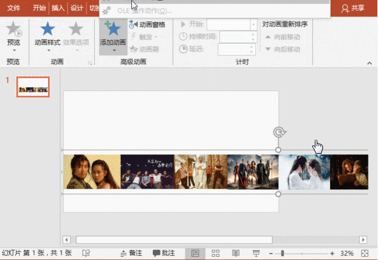The height and width of the screenshot is (260, 378).
Task: Open the 动画窗格 animation pane
Action: point(147,25)
